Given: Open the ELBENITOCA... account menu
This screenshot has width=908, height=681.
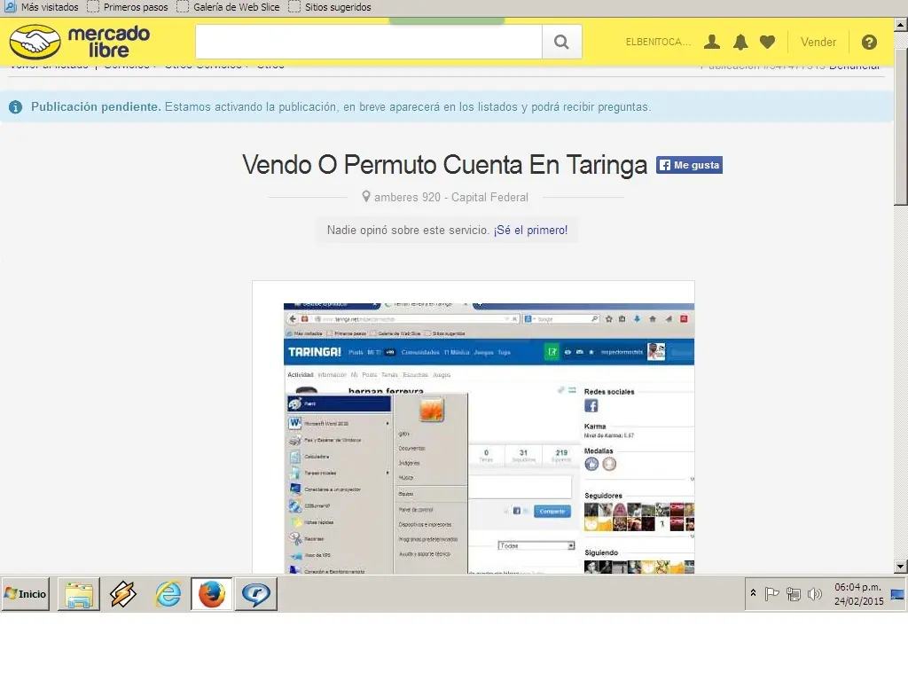Looking at the screenshot, I should 659,42.
